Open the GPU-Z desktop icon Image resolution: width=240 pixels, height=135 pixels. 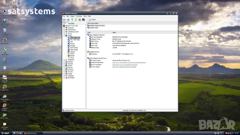pos(4,116)
